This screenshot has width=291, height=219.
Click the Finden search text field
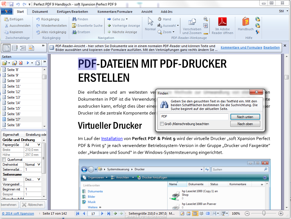point(194,117)
